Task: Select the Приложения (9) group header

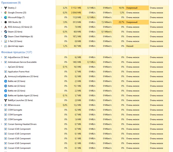Action: pyautogui.click(x=11, y=3)
